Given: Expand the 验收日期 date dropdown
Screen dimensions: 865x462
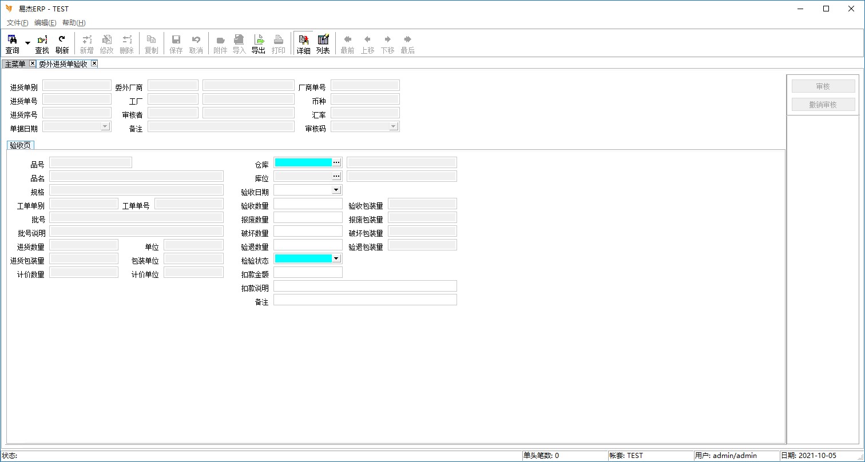Looking at the screenshot, I should click(x=336, y=190).
